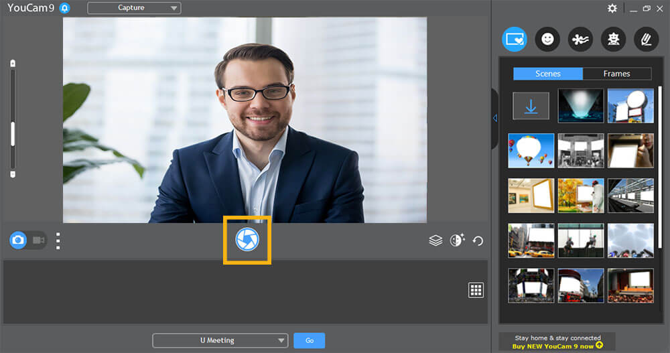670x353 pixels.
Task: Click the face beautify enhancement icon
Action: point(457,240)
